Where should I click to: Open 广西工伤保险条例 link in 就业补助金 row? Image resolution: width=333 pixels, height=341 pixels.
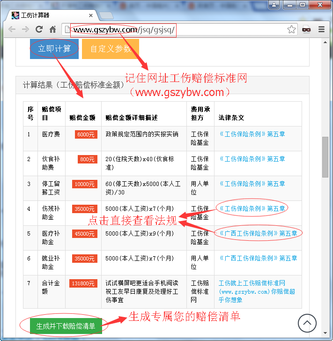point(258,258)
